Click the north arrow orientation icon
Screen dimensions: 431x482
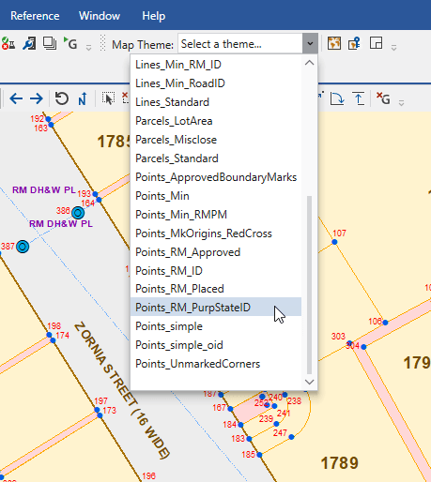83,98
